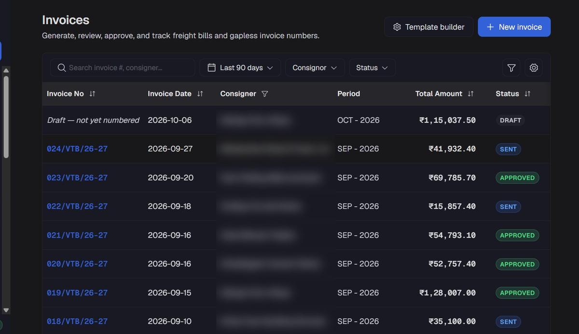Open the Template builder
The image size is (579, 334).
(x=428, y=27)
